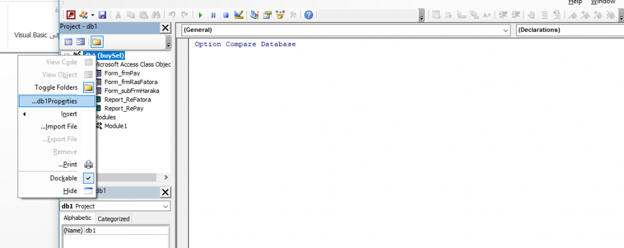Screen dimensions: 624x248
Task: Run the code with green play icon
Action: coord(200,15)
